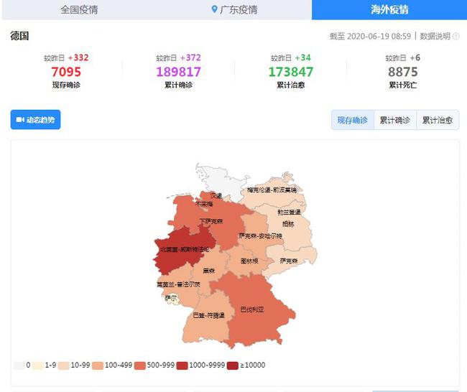Switch to the 全国疫情 tab
Screen dimensions: 467x392
tap(79, 9)
